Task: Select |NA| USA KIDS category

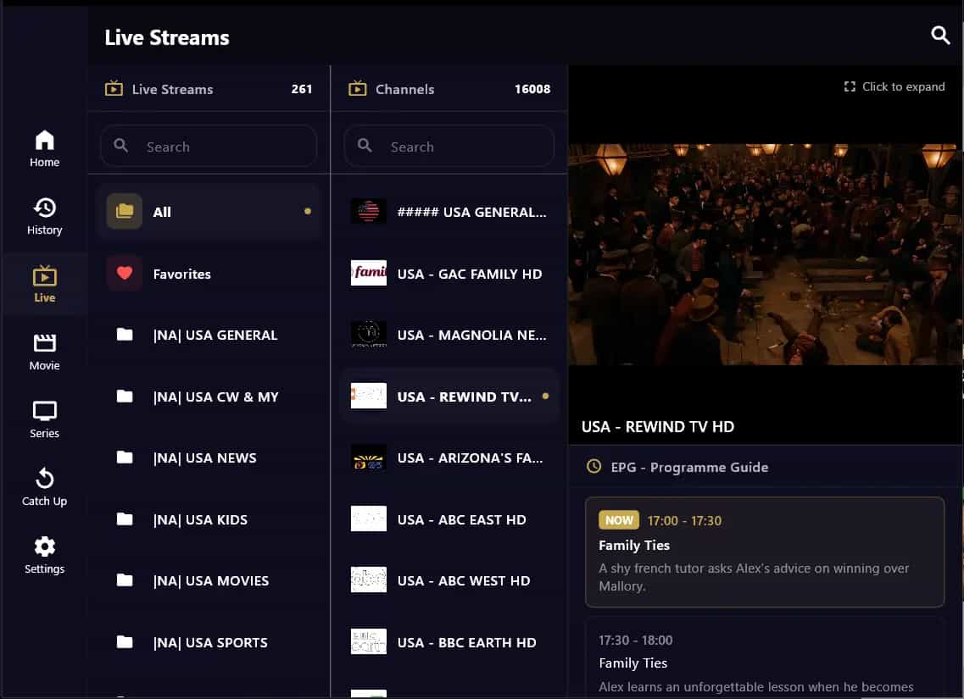Action: [x=209, y=519]
